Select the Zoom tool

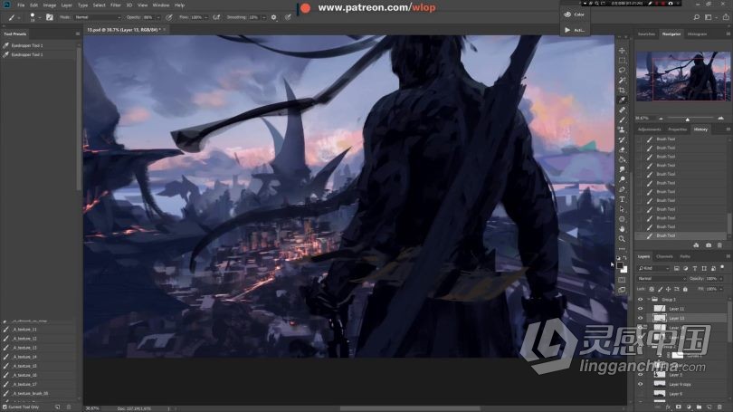coord(622,239)
